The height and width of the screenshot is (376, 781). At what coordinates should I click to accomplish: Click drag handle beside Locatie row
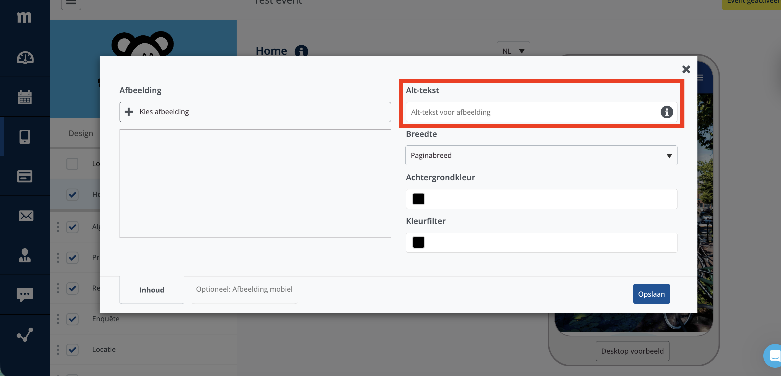58,350
